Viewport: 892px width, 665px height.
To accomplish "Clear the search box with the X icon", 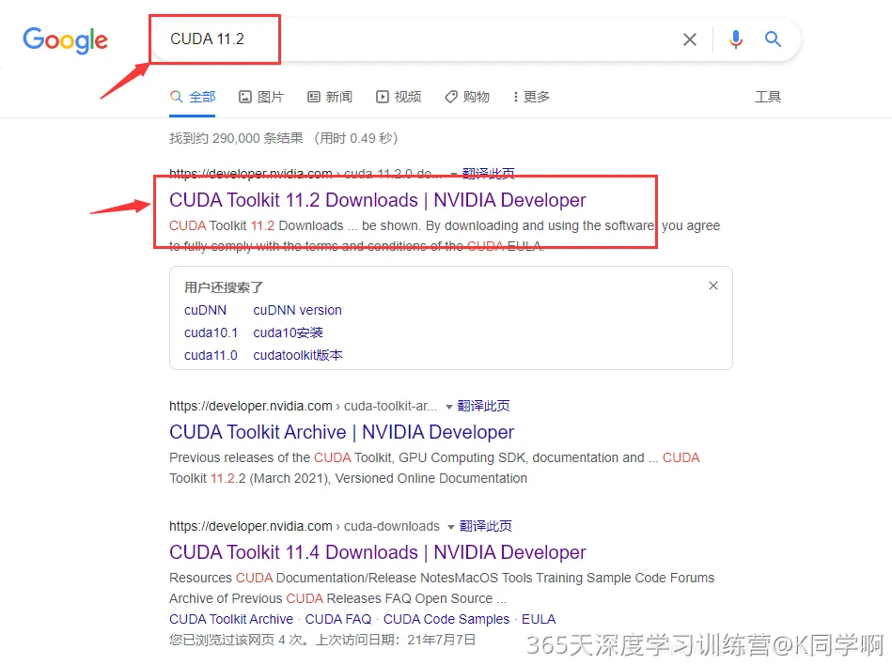I will 690,39.
